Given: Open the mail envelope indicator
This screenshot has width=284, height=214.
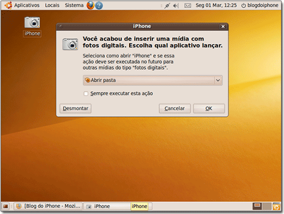Looking at the screenshot, I should point(187,6).
